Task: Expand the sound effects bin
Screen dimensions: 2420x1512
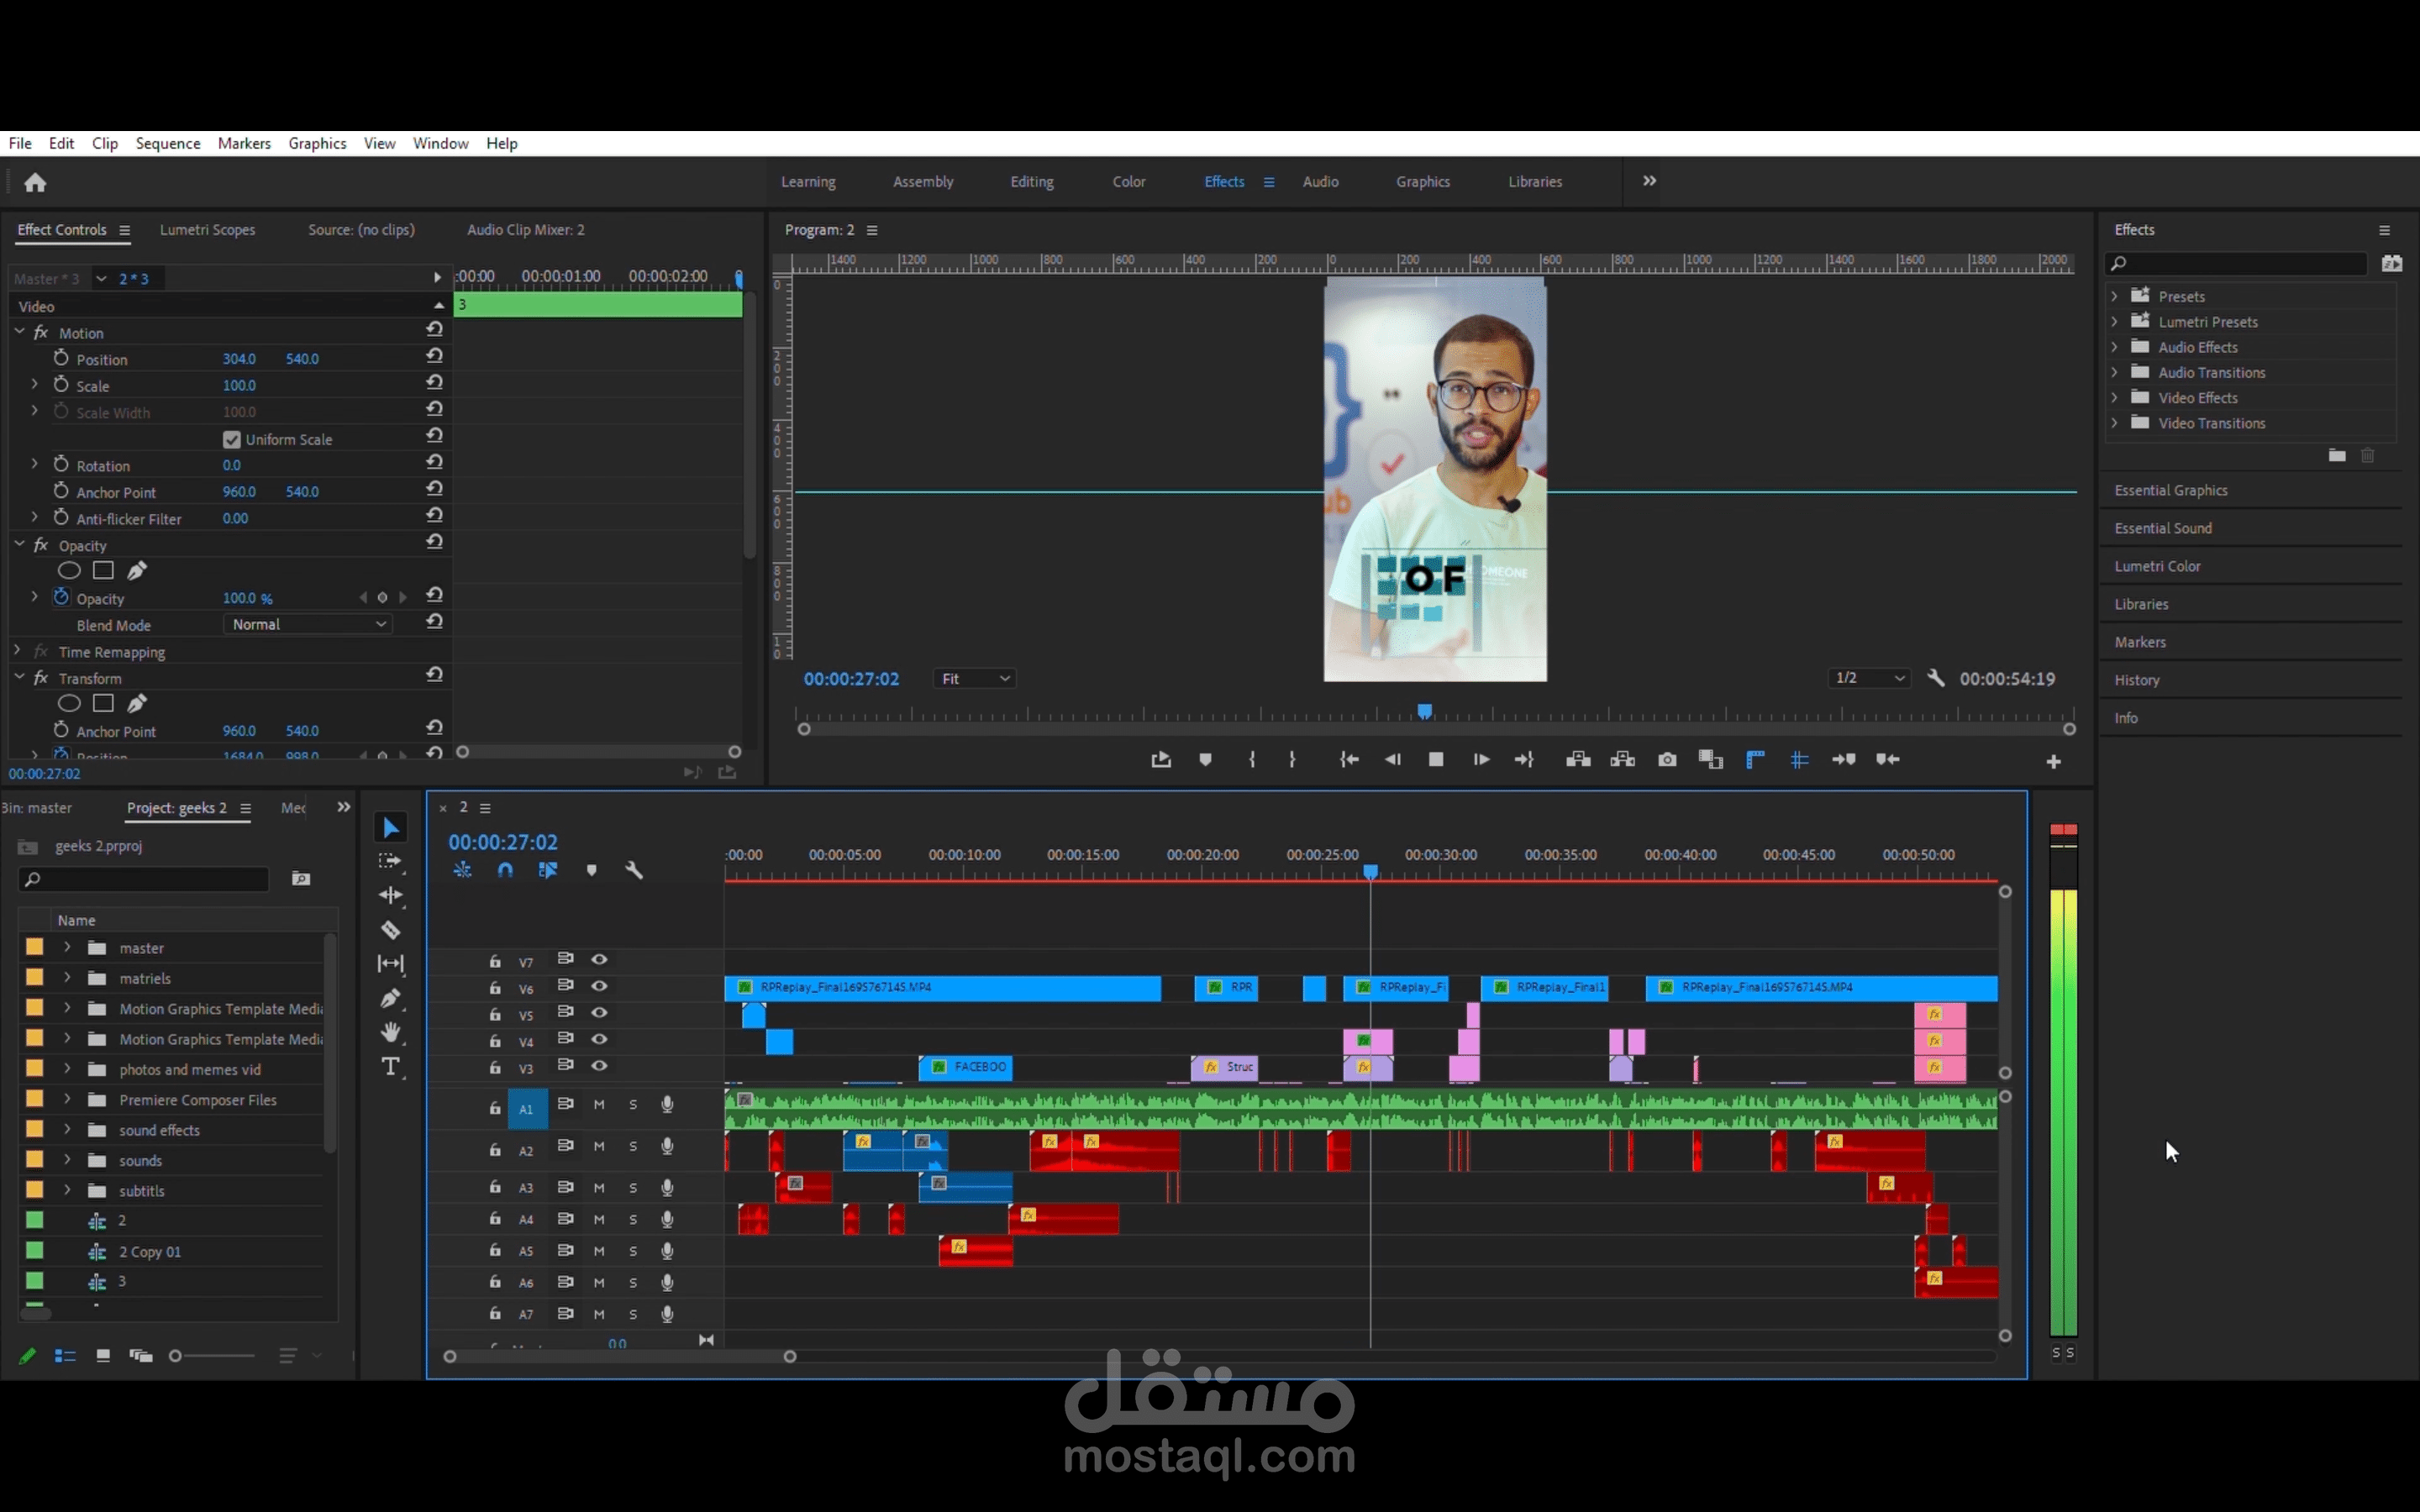Action: coord(67,1129)
